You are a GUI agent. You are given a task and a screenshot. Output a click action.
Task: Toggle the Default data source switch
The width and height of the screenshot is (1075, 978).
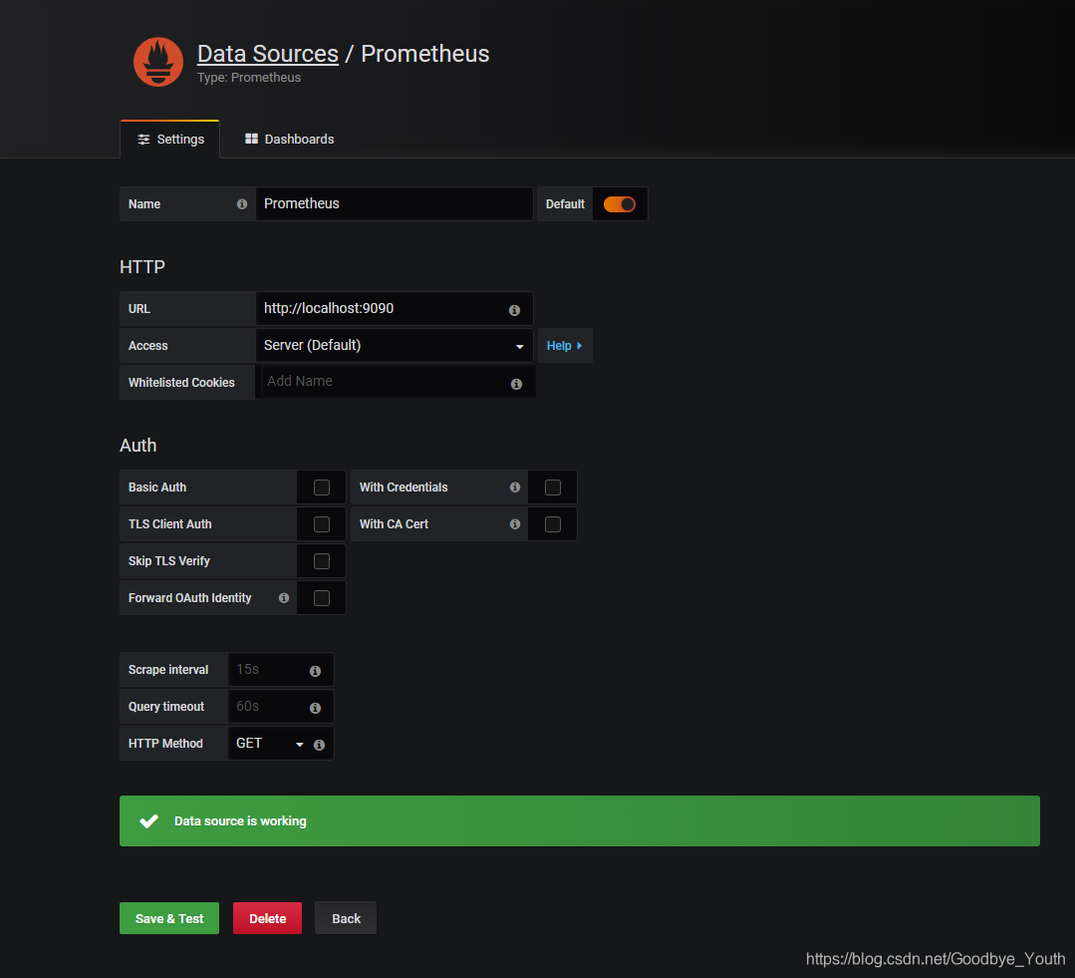[619, 204]
